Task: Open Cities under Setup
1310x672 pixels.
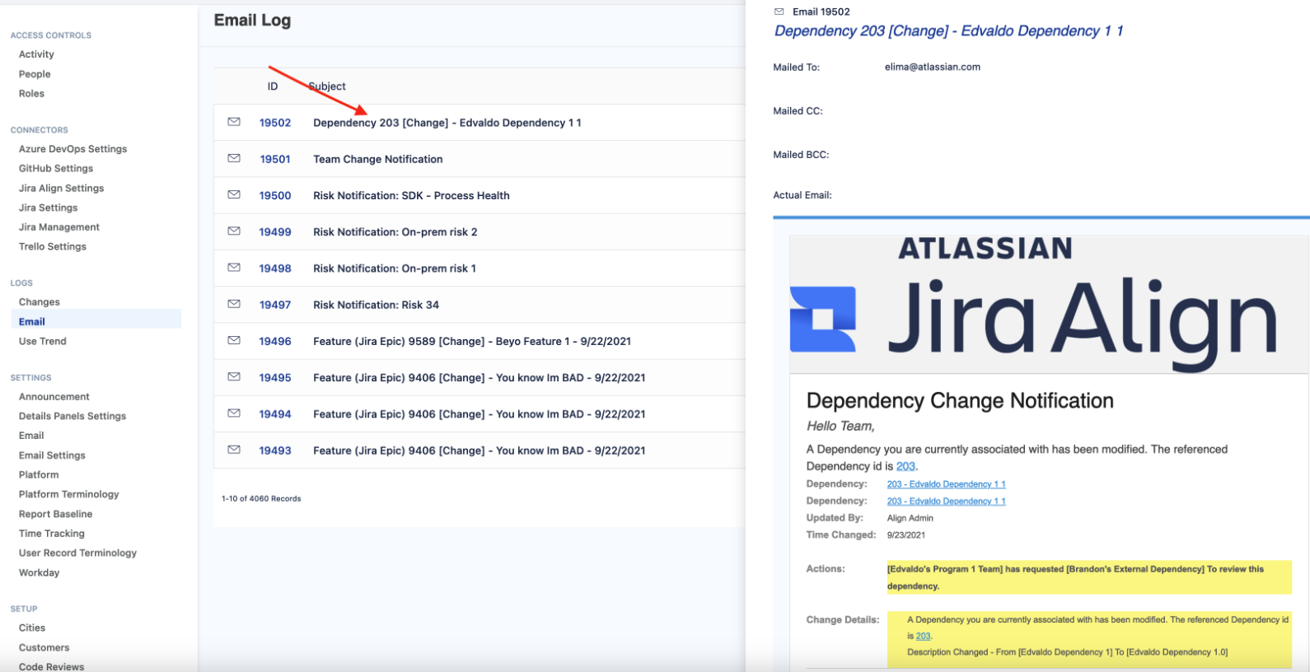Action: point(32,628)
